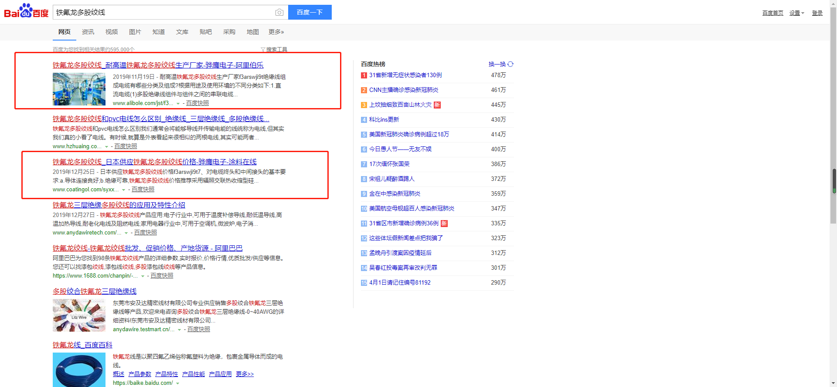Open 百度快照 for 1688.com result
This screenshot has width=837, height=387.
[162, 276]
